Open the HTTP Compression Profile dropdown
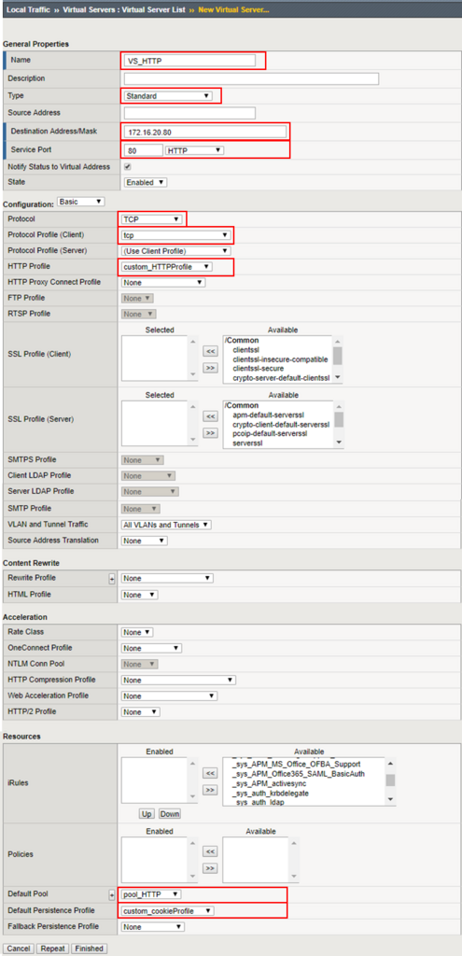The image size is (462, 956). (178, 680)
